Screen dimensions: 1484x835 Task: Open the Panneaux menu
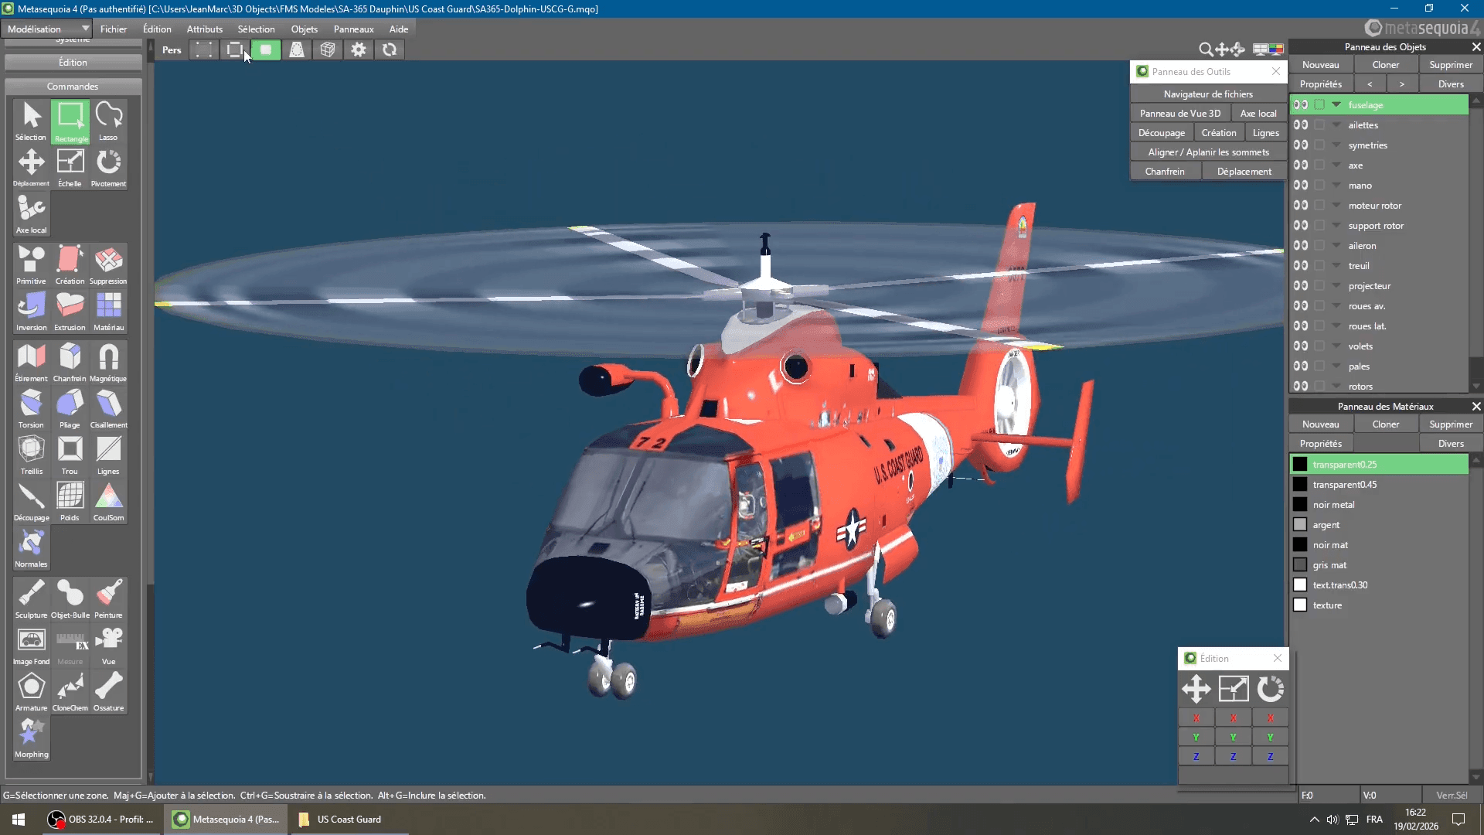point(353,29)
